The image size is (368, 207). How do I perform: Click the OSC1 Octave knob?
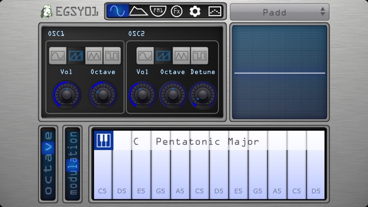tap(103, 95)
